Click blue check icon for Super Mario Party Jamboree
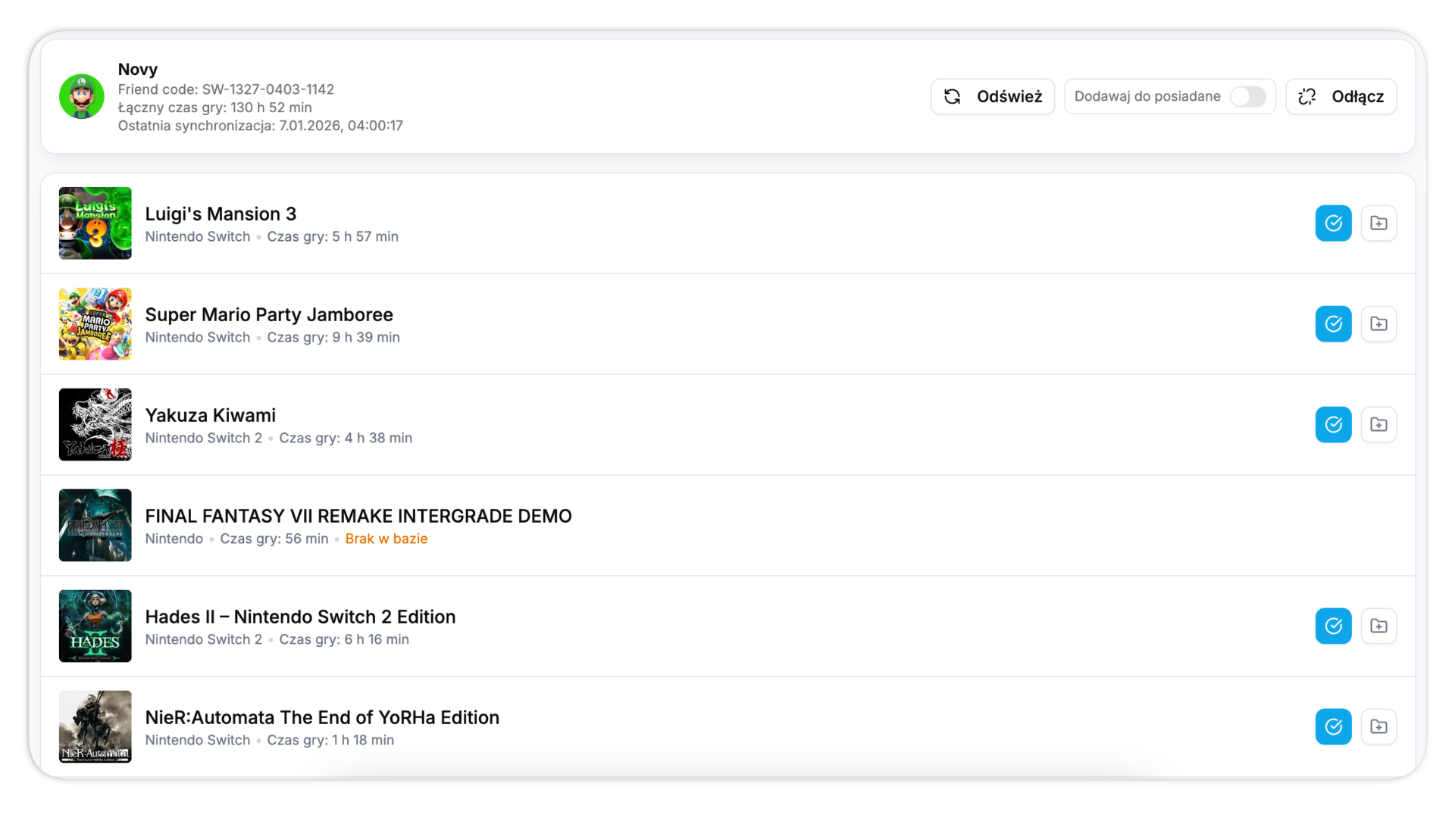The image size is (1455, 818). 1333,324
